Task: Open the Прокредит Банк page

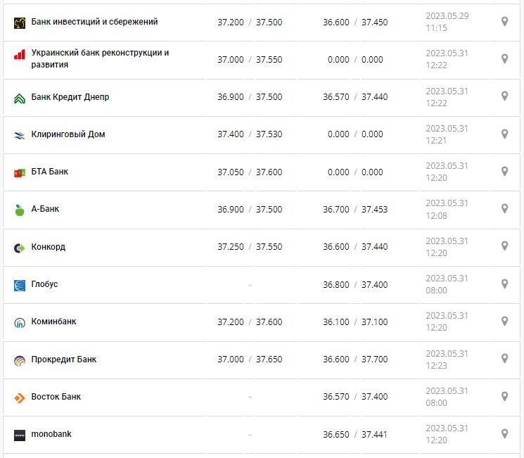Action: click(64, 359)
